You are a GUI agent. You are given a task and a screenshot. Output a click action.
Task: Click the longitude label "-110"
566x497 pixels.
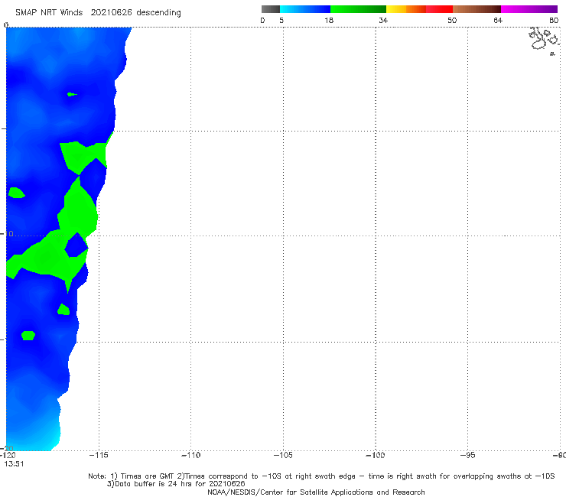pos(190,456)
